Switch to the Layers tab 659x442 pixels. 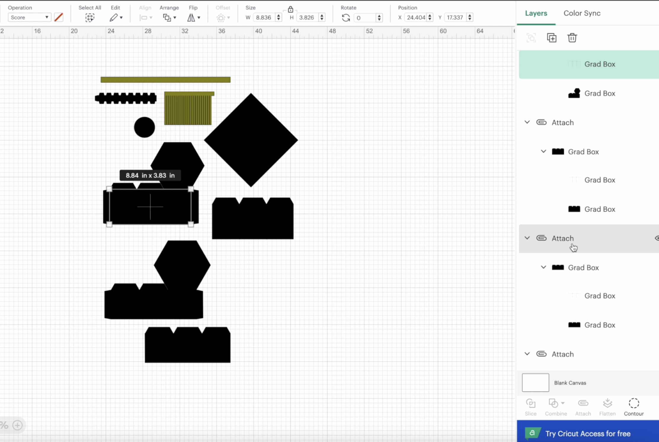pyautogui.click(x=536, y=13)
